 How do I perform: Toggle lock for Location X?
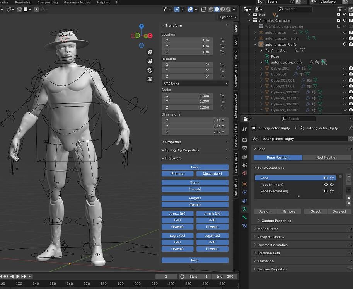coord(222,40)
